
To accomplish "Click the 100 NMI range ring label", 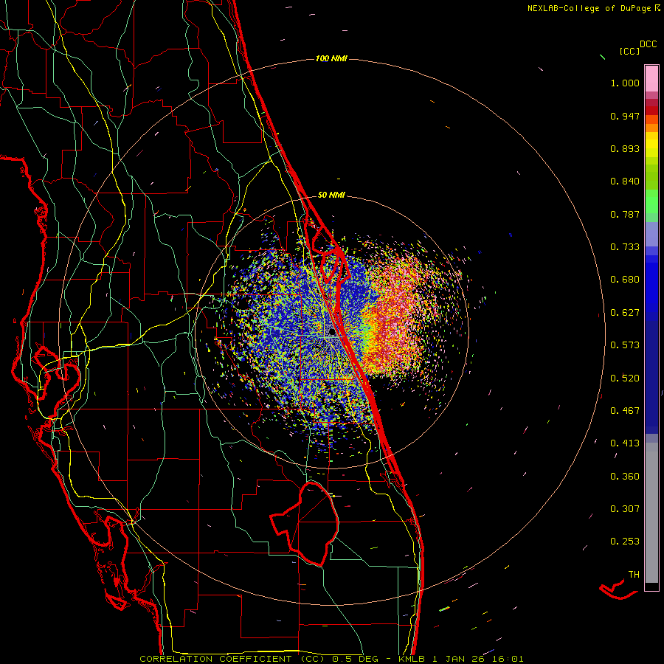I will coord(331,58).
